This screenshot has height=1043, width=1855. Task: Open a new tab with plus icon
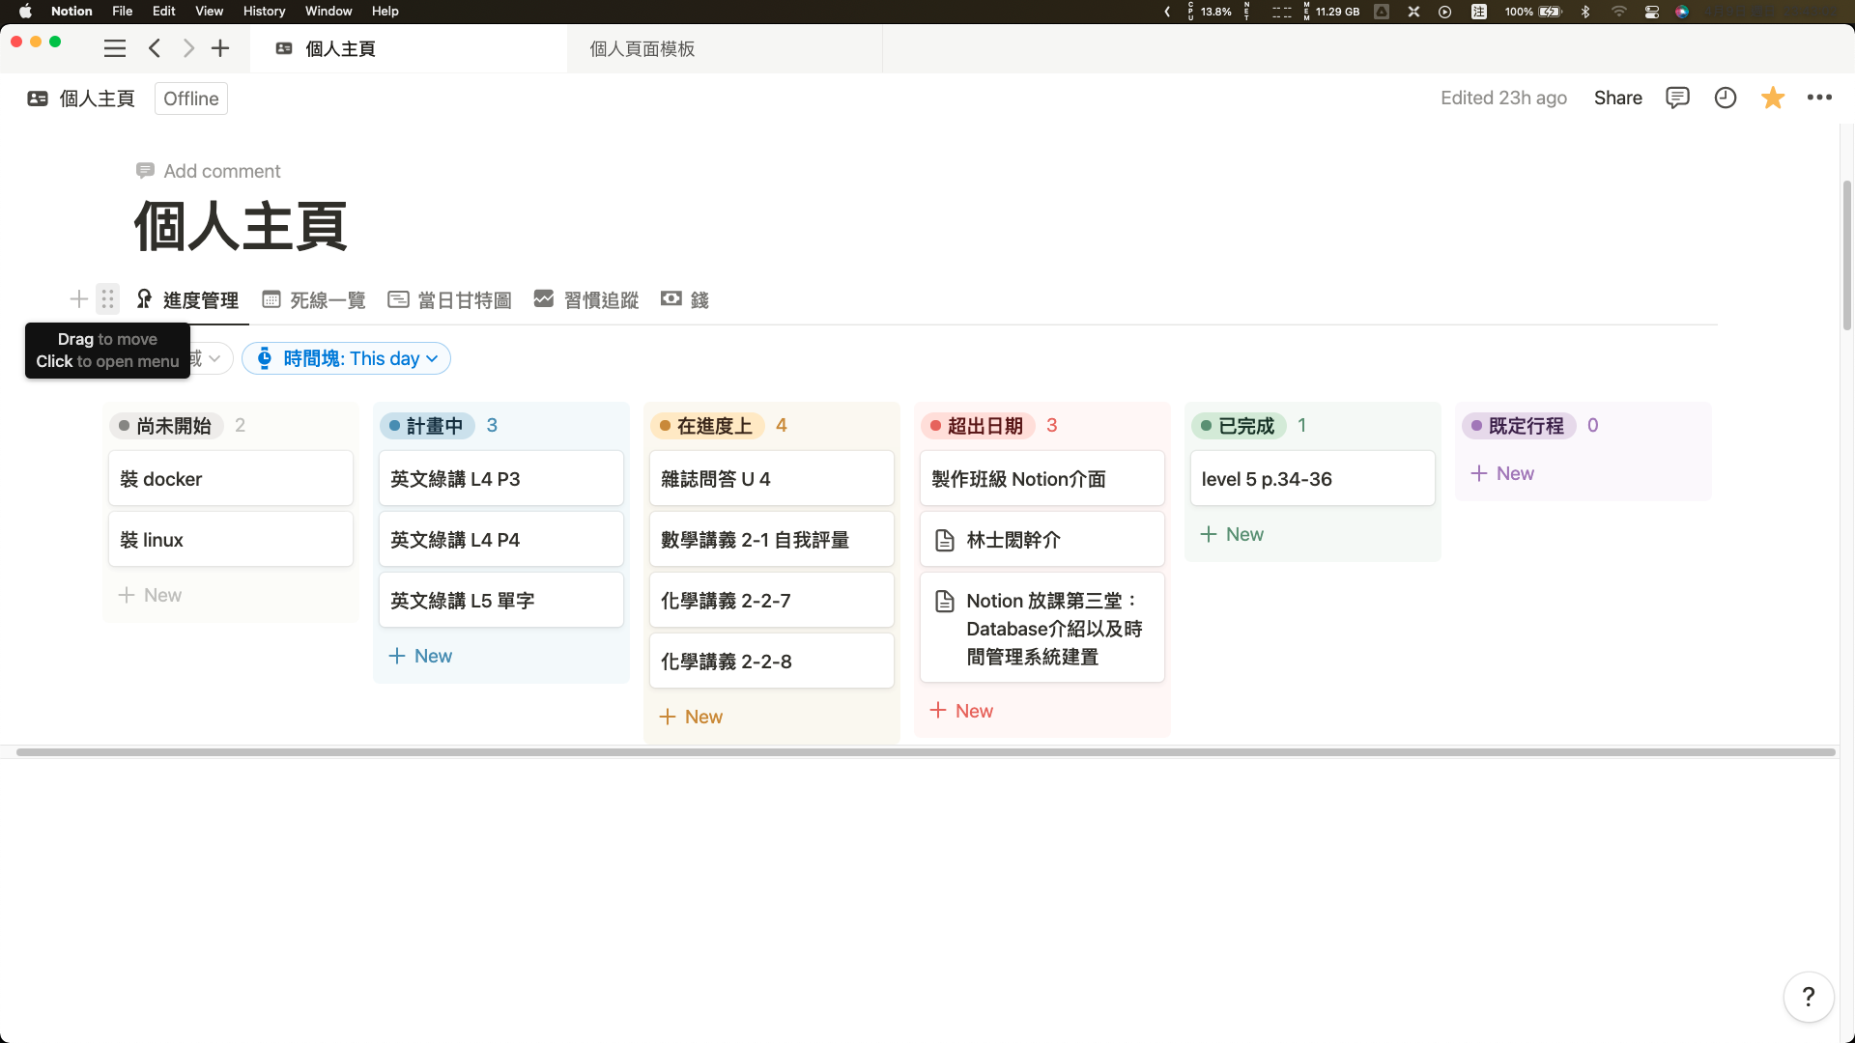click(x=220, y=48)
